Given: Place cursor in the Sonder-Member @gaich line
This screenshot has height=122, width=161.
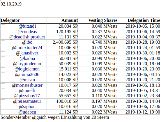Looking at the screenshot, I should [x=55, y=117].
